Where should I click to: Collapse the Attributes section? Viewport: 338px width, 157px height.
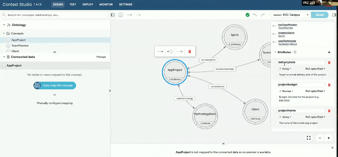point(275,52)
